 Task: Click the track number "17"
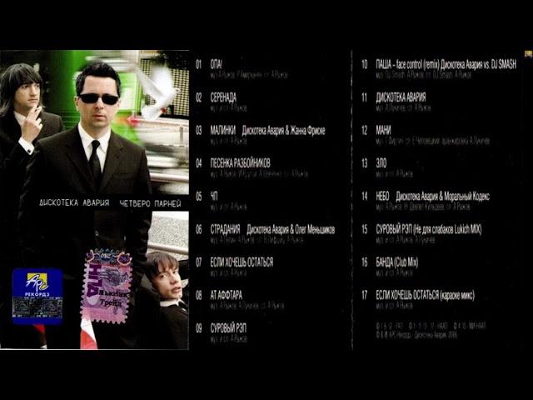(x=365, y=295)
